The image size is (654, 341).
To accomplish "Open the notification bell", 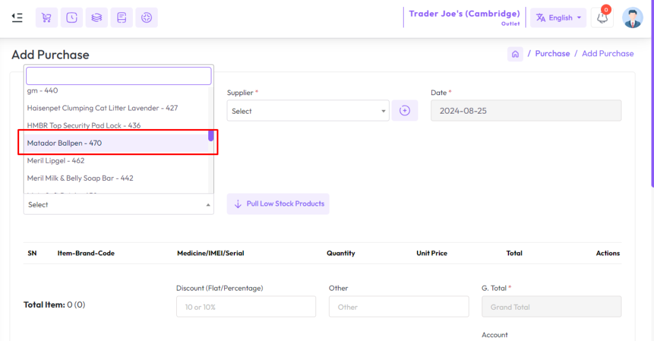I will (602, 17).
